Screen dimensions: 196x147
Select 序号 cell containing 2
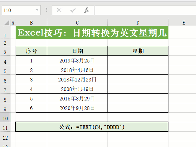click(x=31, y=70)
